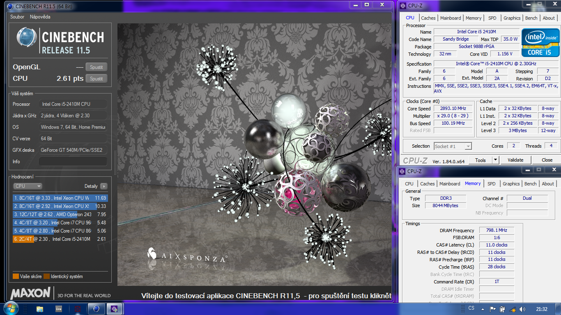Open Graphics tab in CPU-Z memory window
This screenshot has height=315, width=561.
(511, 184)
